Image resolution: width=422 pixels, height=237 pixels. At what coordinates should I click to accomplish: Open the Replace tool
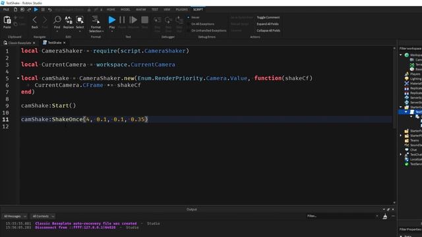[69, 20]
